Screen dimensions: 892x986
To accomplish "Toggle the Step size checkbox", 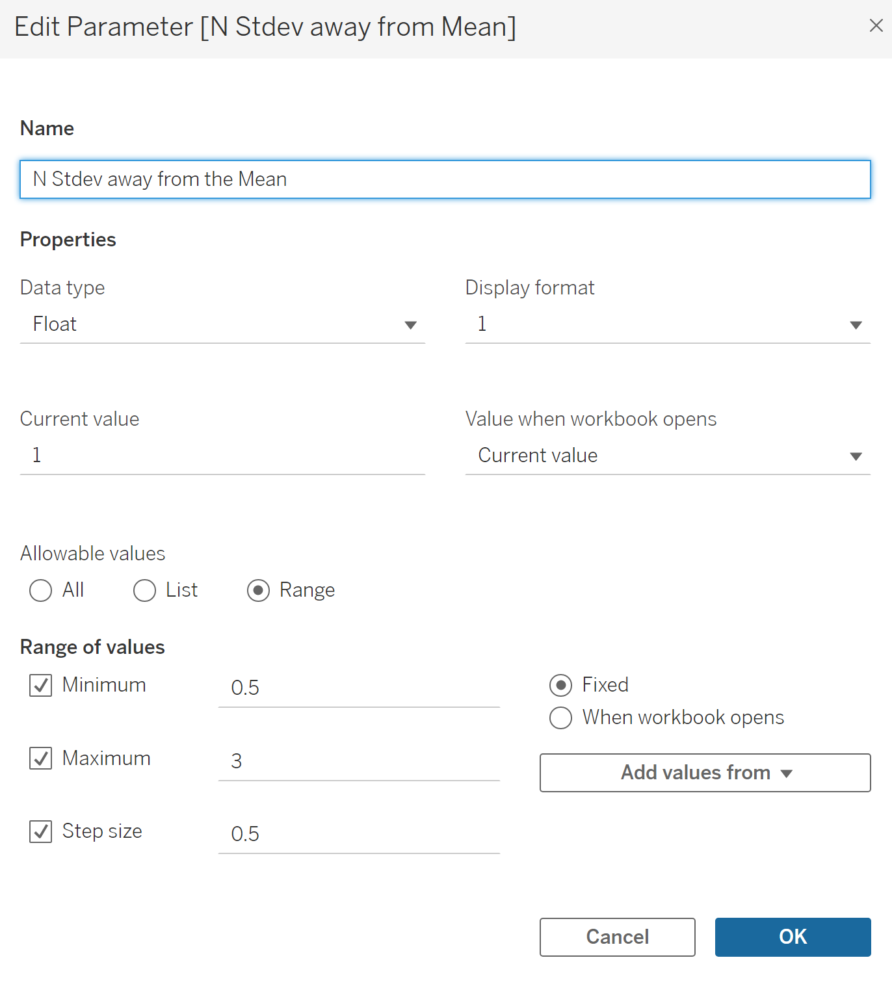I will [x=41, y=831].
